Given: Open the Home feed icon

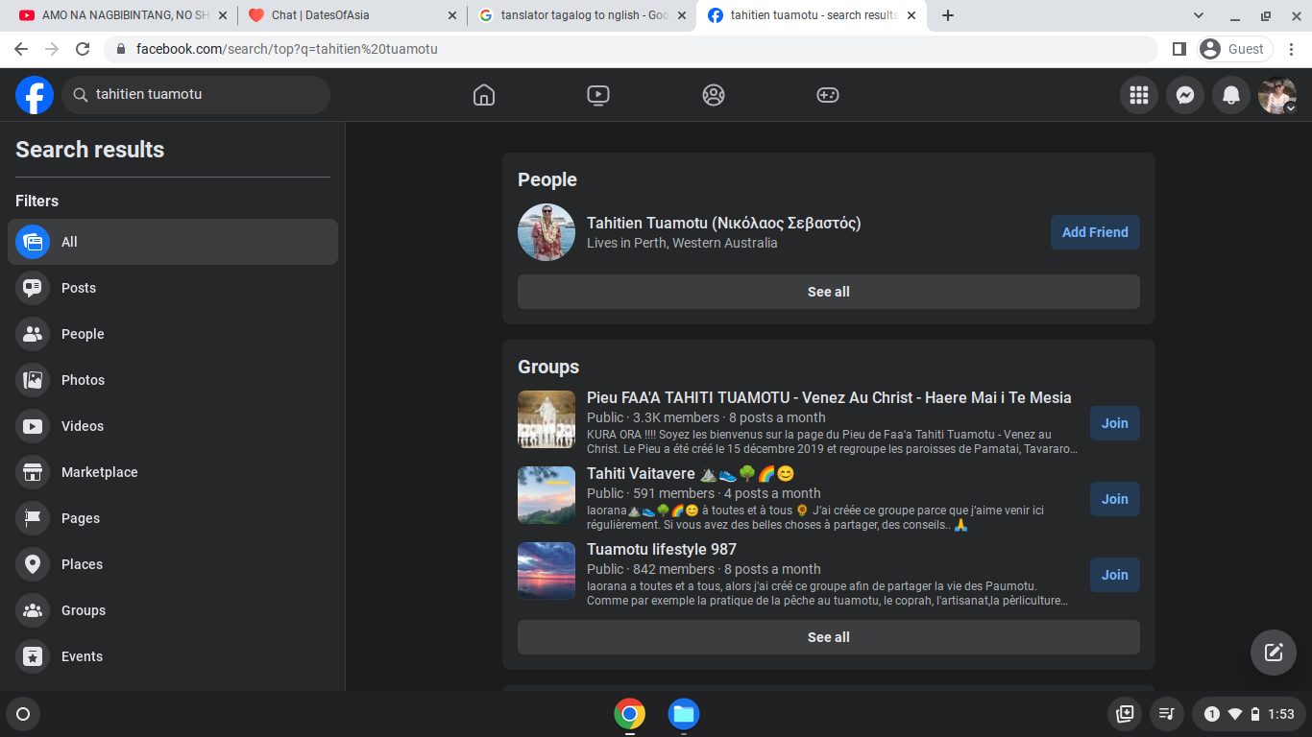Looking at the screenshot, I should (x=484, y=95).
